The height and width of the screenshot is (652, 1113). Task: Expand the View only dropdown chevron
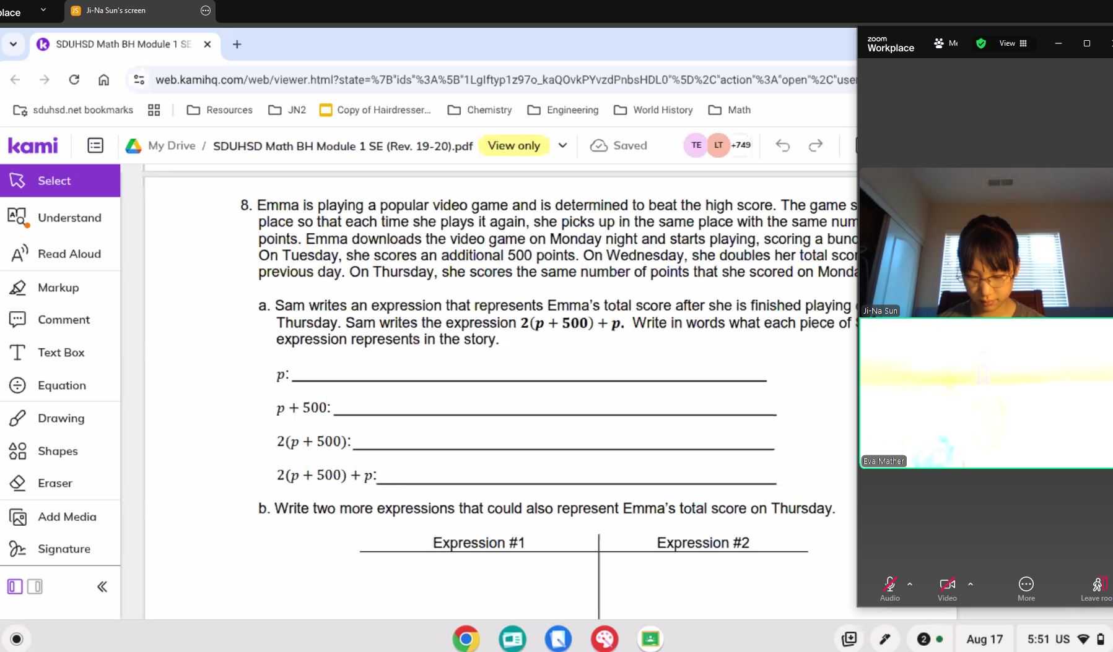562,145
